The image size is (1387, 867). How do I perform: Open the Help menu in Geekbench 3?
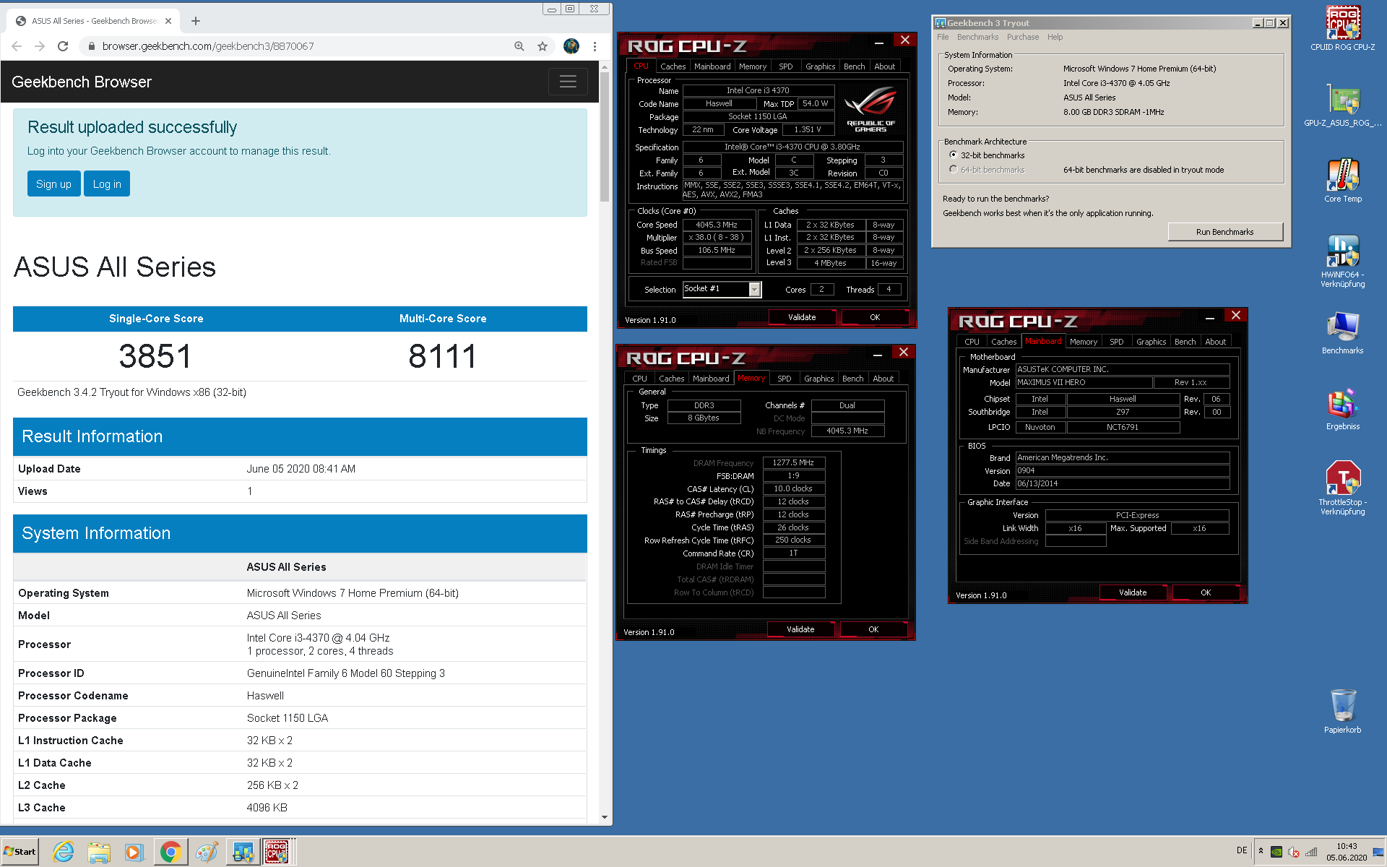(1055, 38)
